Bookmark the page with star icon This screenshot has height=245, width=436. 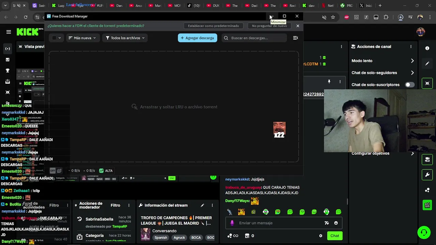pyautogui.click(x=333, y=17)
